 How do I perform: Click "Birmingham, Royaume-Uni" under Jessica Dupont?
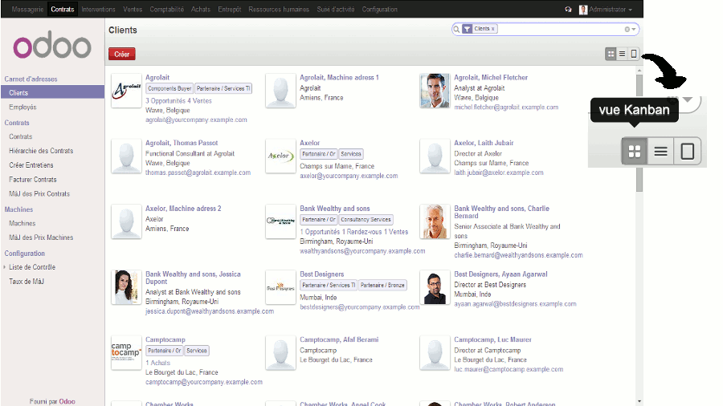tap(182, 302)
